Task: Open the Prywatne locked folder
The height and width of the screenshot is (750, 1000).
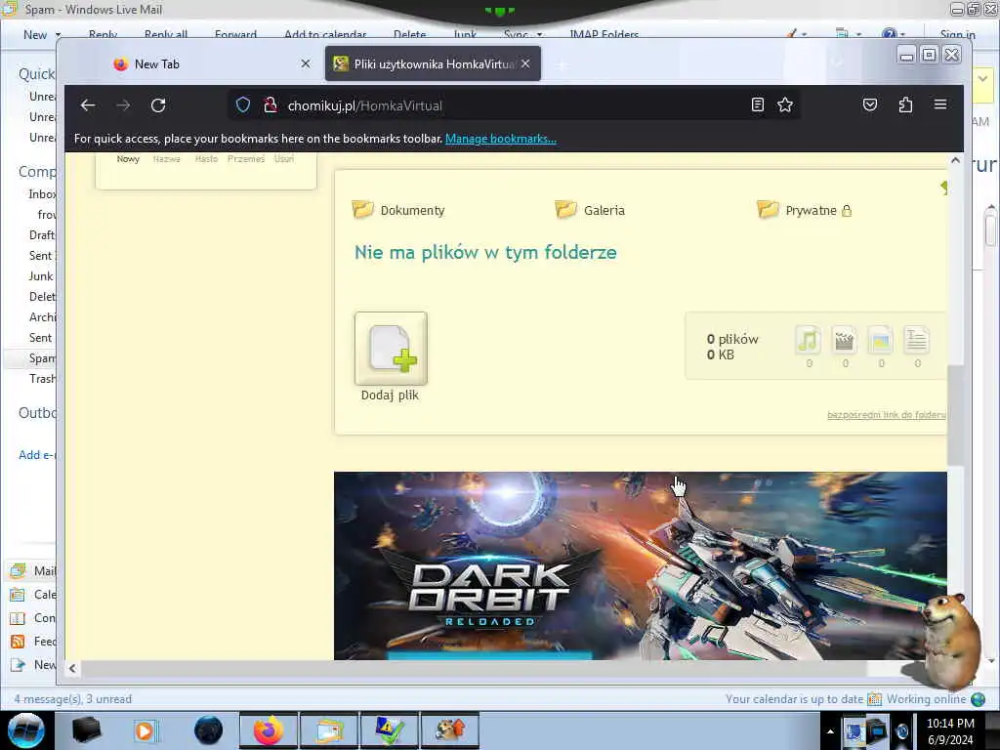Action: tap(805, 210)
